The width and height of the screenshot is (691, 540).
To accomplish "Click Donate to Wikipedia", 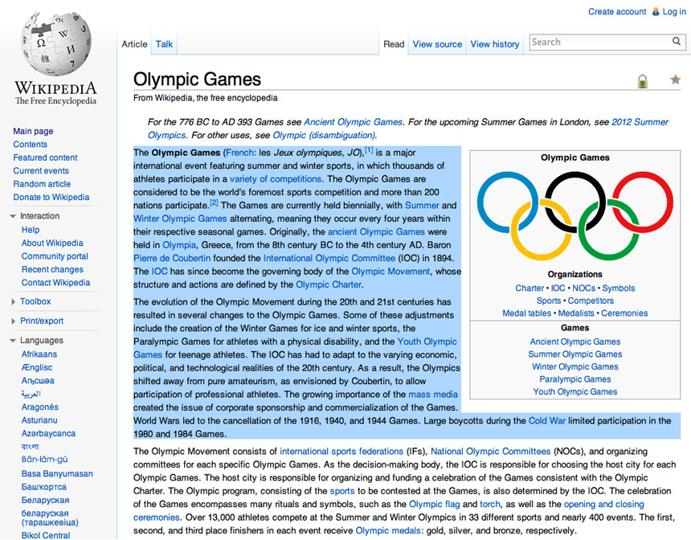I will [x=51, y=197].
